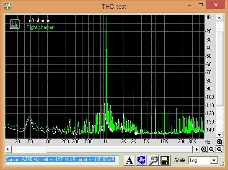The width and height of the screenshot is (228, 170).
Task: Minimize the THD test window
Action: click(189, 5)
